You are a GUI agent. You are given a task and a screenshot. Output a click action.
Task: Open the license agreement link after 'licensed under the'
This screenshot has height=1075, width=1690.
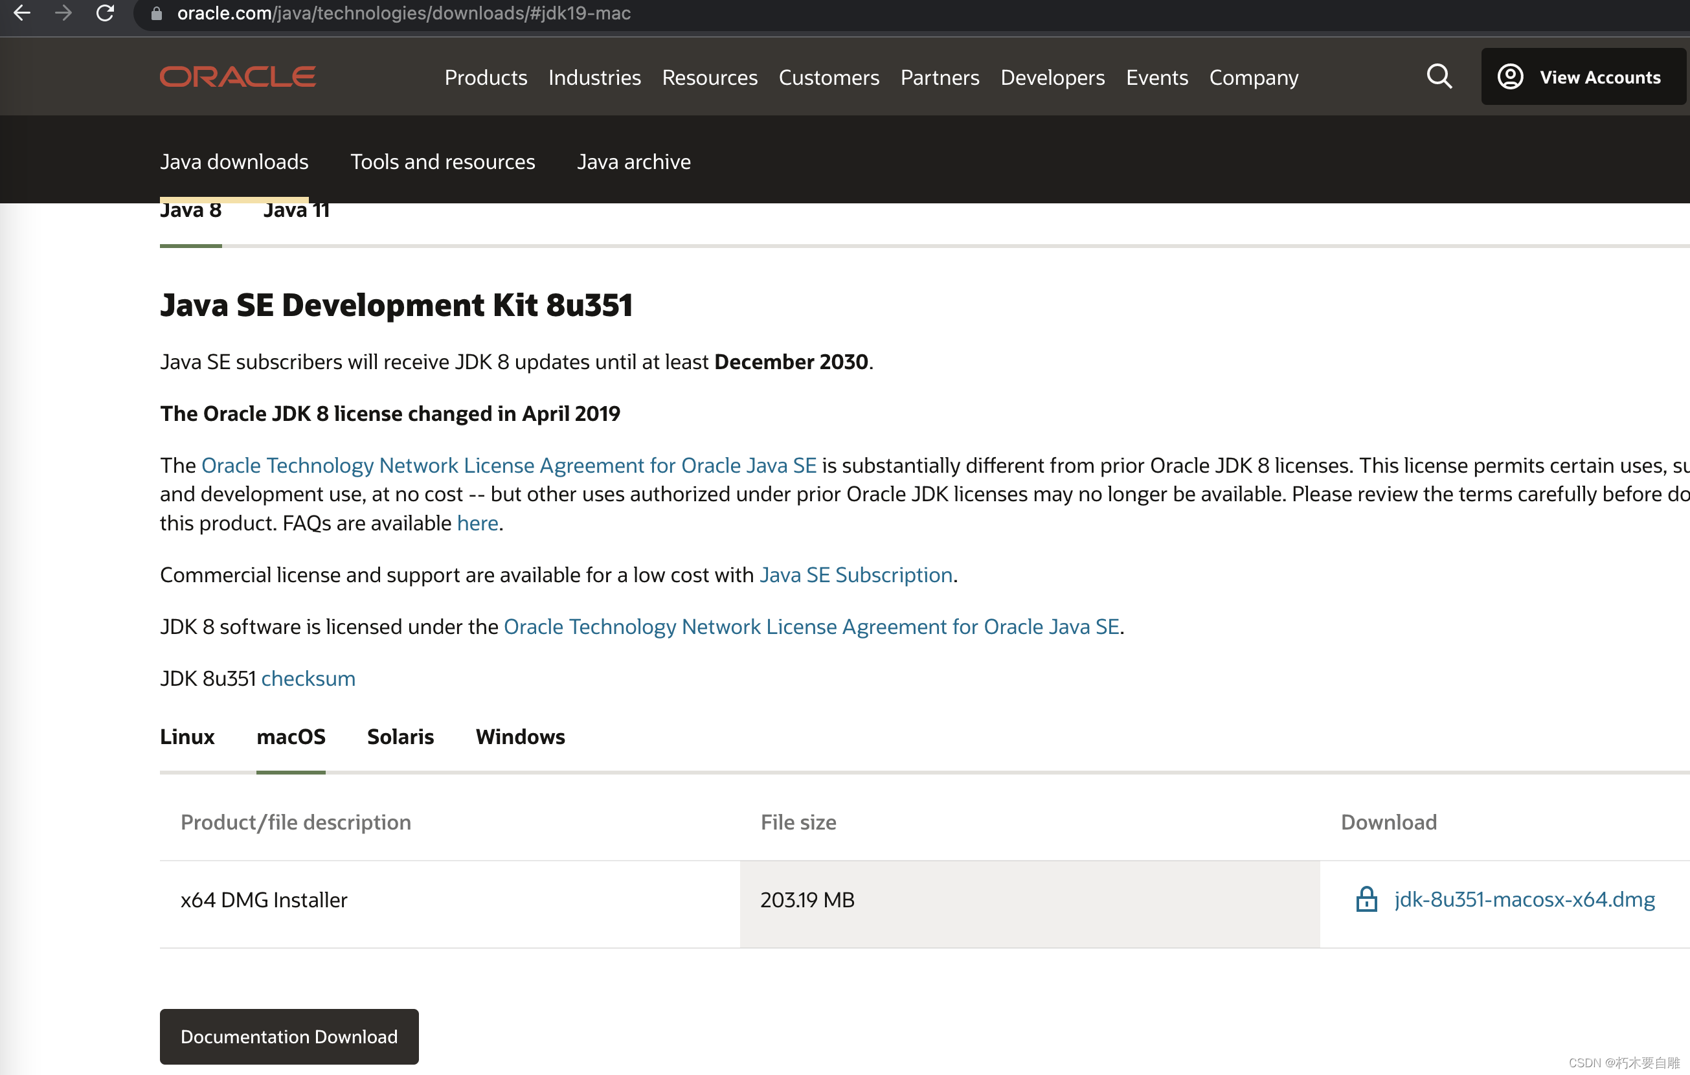(811, 627)
